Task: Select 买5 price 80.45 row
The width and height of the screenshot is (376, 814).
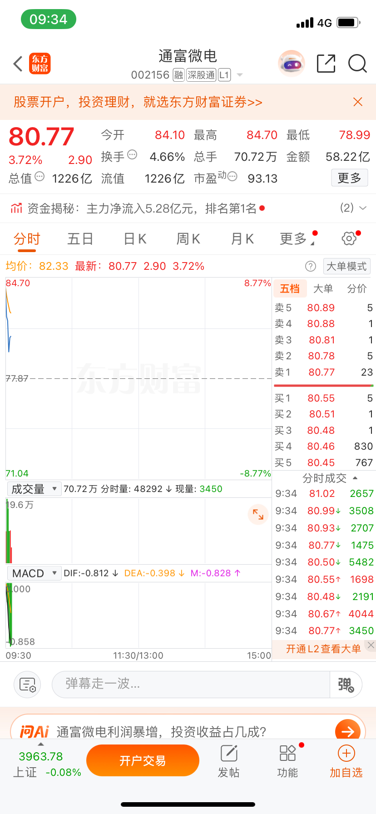Action: [x=324, y=463]
